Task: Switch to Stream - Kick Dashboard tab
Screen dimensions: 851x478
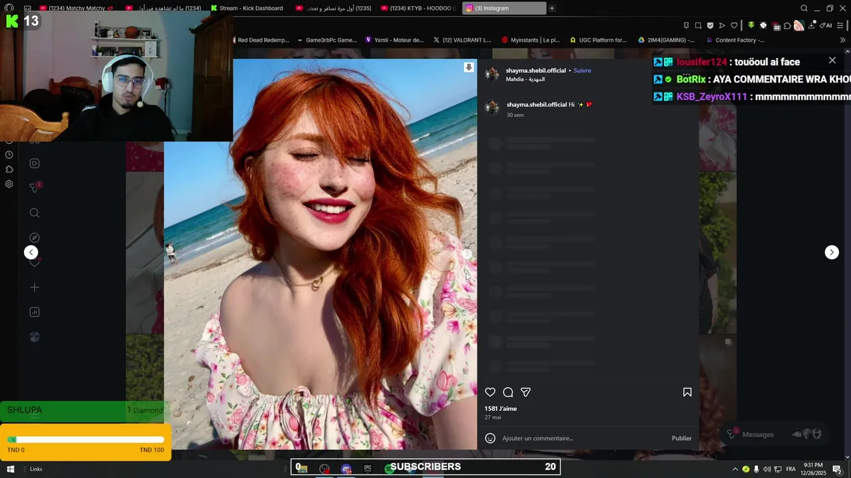Action: point(247,8)
